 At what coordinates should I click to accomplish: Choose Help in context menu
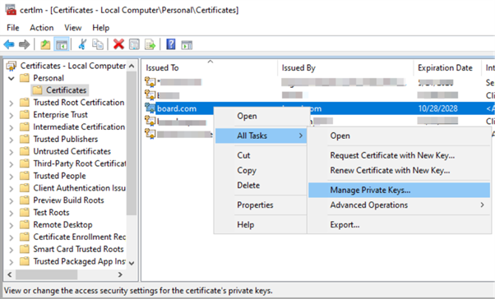click(261, 224)
